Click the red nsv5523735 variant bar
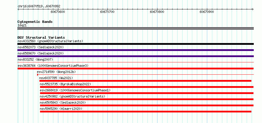262x123 pixels. (147, 87)
